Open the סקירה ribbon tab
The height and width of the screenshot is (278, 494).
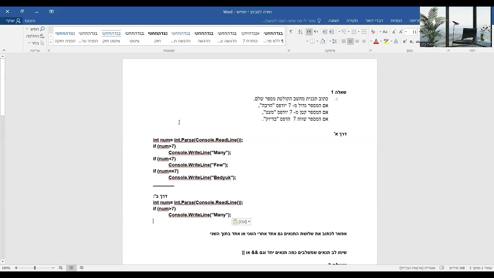point(352,20)
